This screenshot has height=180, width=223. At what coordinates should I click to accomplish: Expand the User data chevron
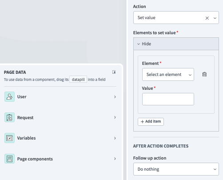(115, 97)
